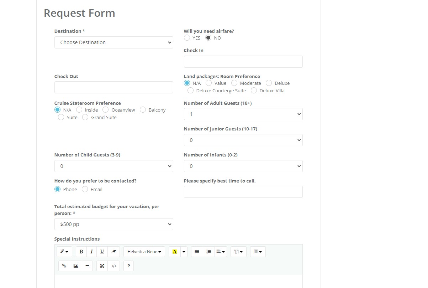The image size is (428, 288).
Task: Select Deluxe Villa room preference
Action: (254, 91)
